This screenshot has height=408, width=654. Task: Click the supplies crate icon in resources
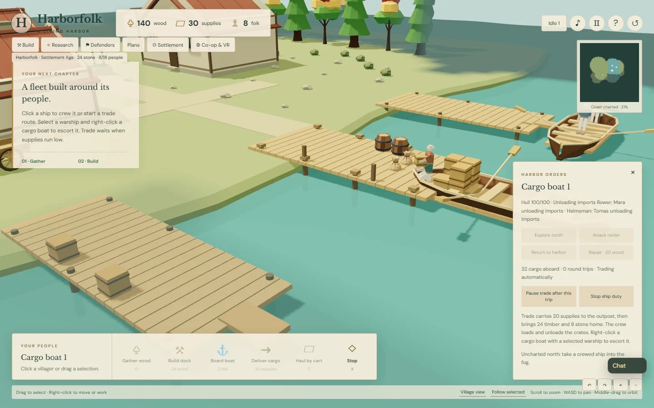coord(180,23)
